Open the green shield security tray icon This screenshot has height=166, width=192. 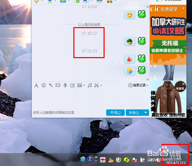coord(118,160)
